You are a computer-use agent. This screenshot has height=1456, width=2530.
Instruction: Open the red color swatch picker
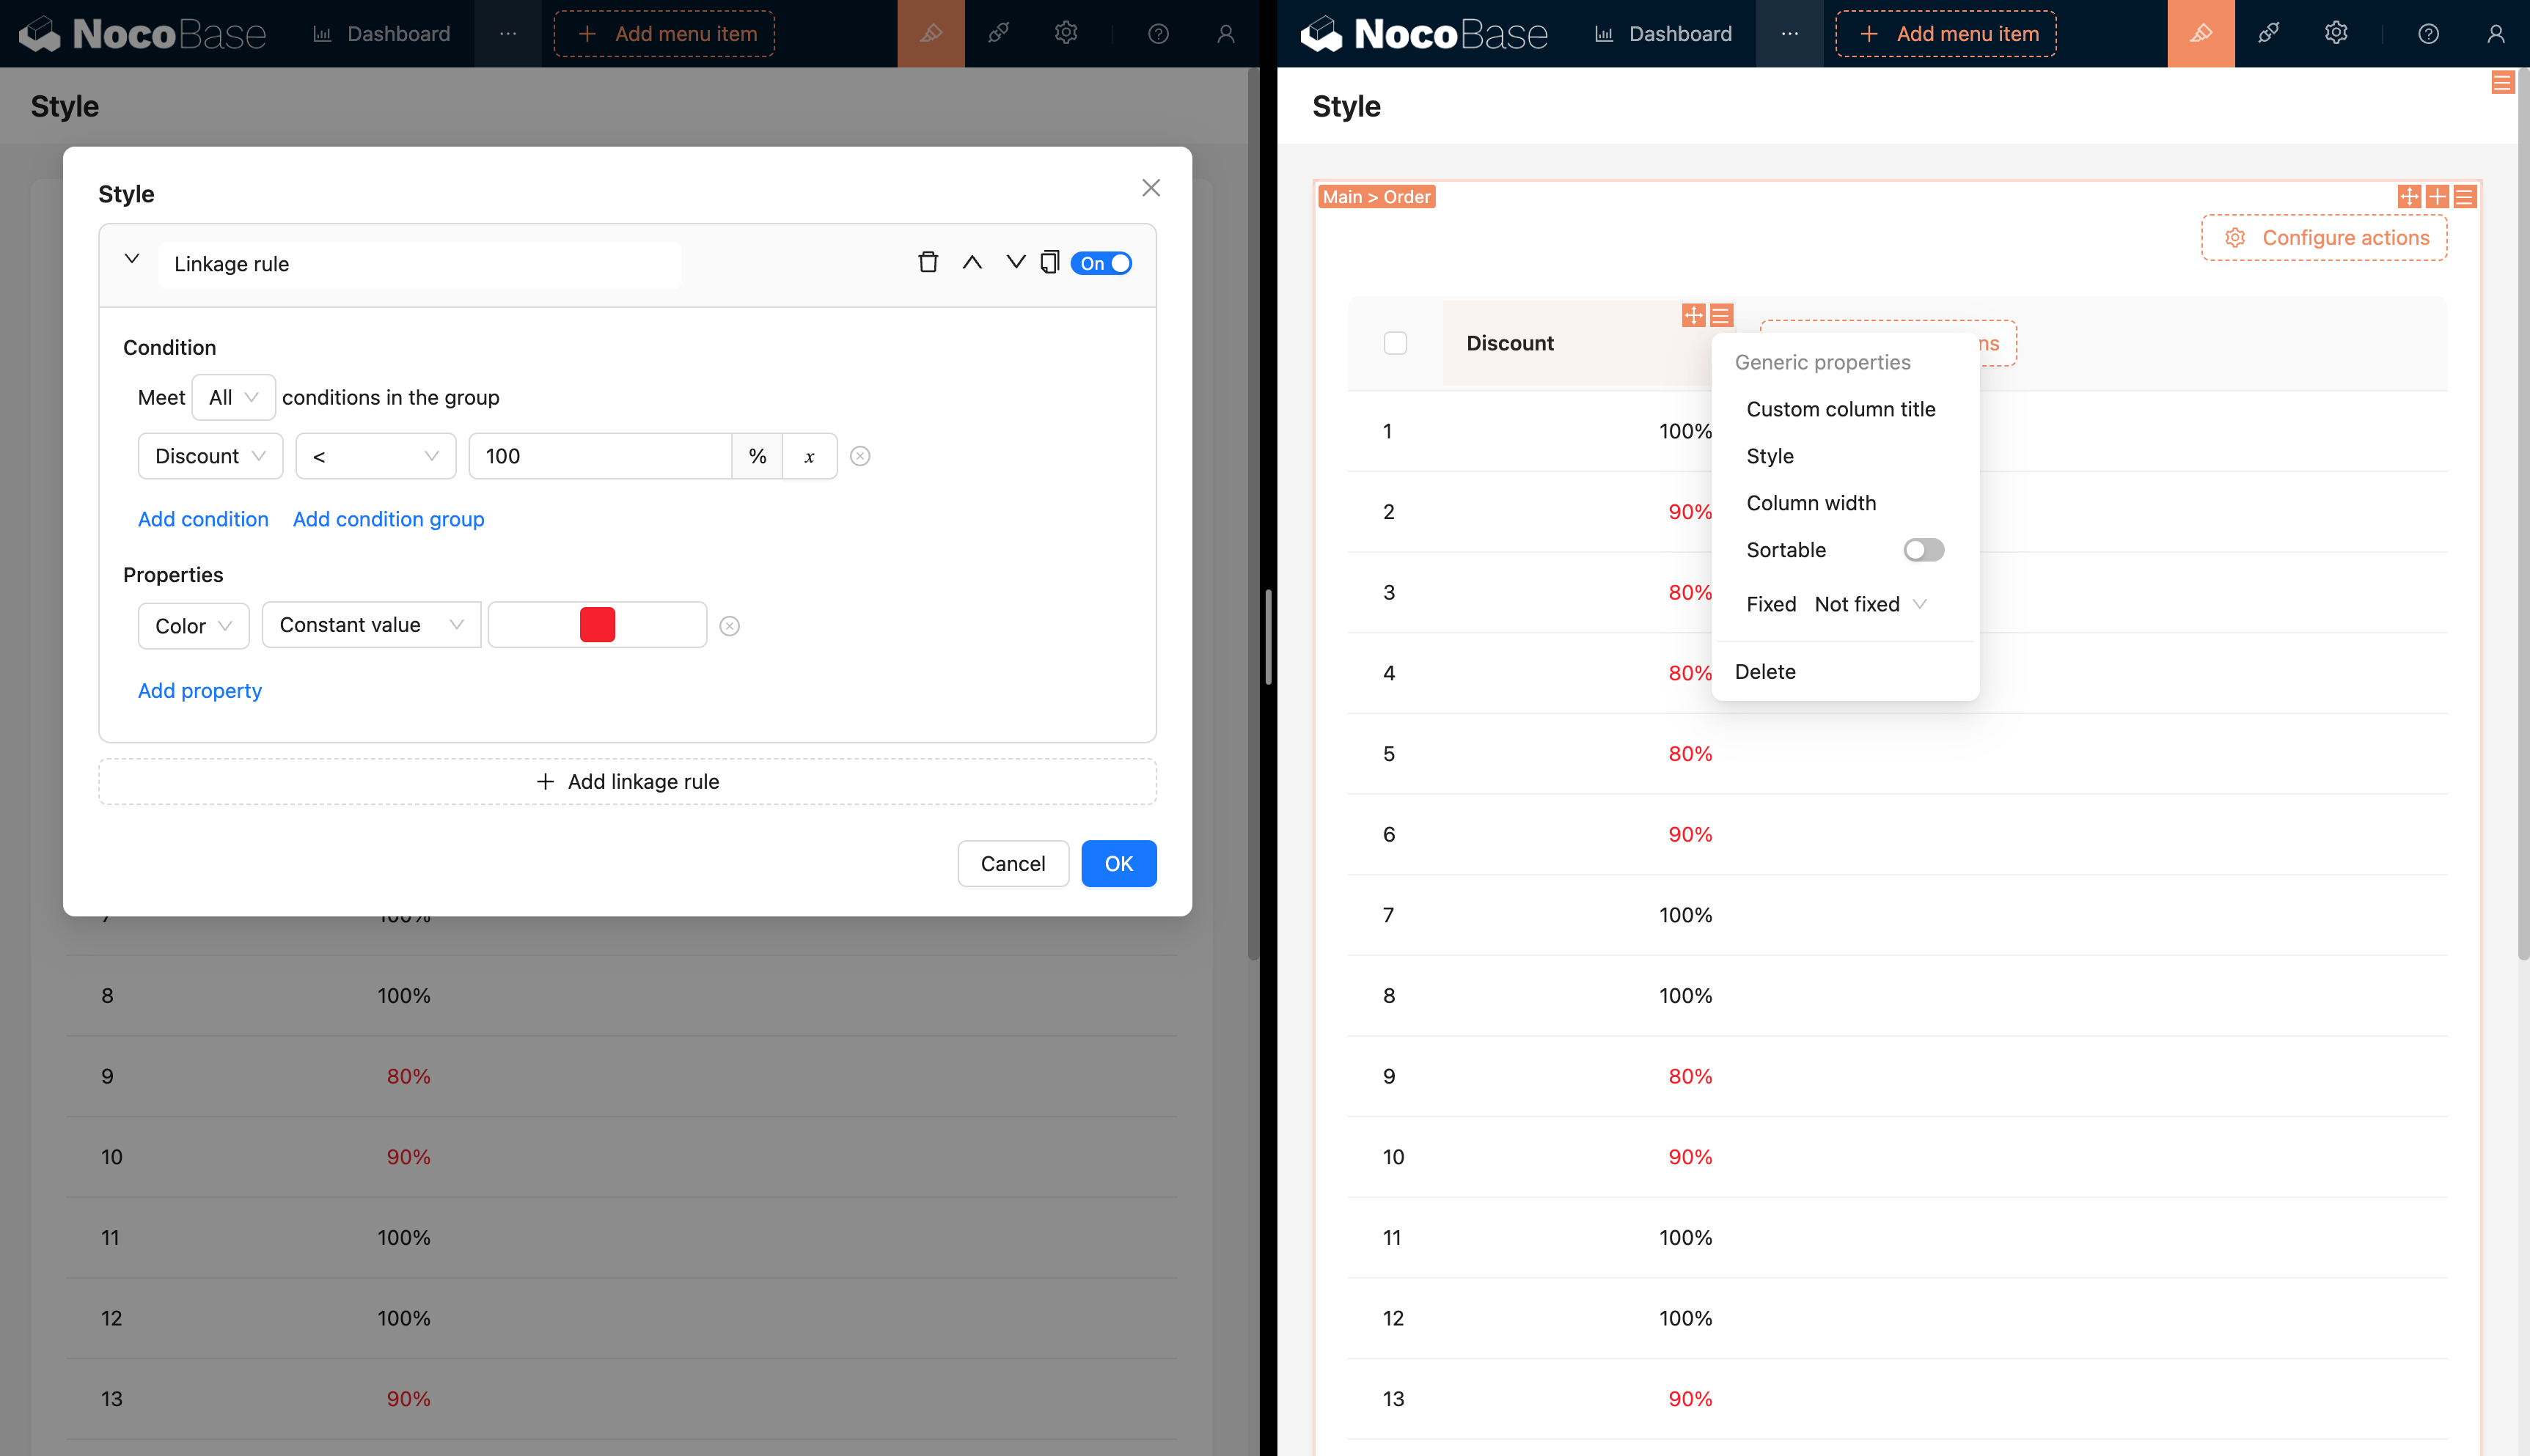coord(597,625)
